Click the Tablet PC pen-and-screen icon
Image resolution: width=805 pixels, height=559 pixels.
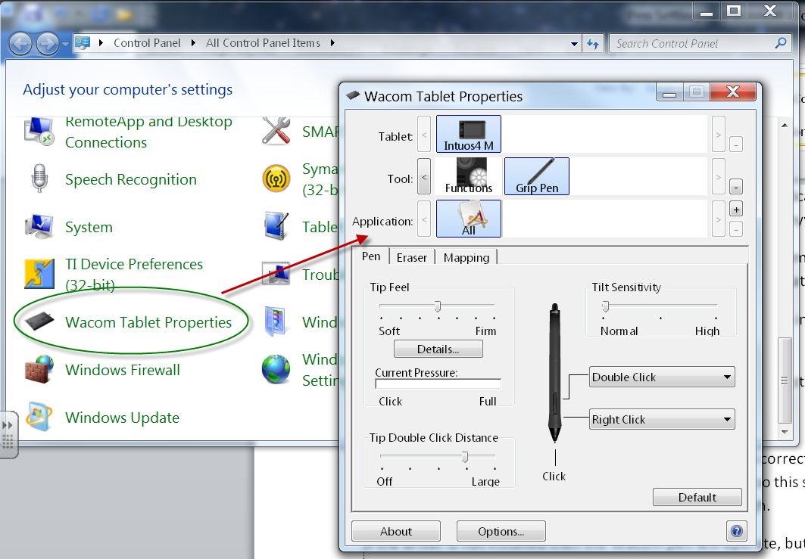click(x=276, y=226)
